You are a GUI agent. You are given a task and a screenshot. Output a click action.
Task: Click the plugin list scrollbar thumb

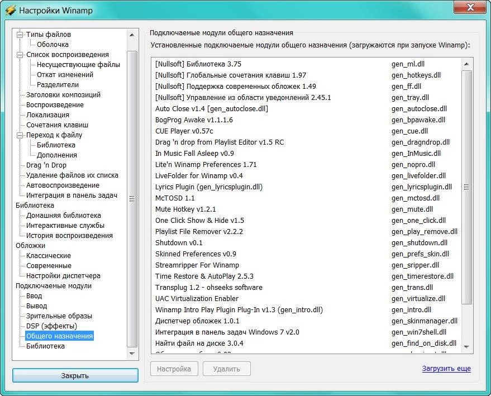(466, 187)
